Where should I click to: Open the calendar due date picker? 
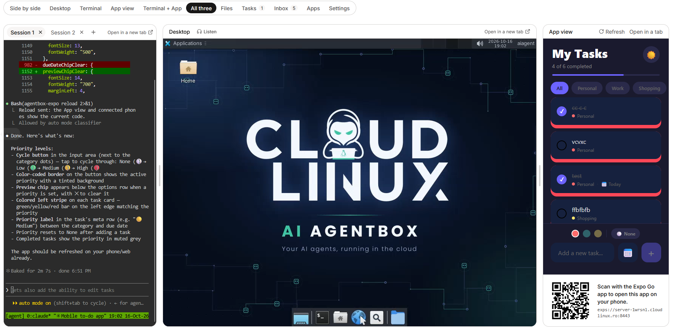tap(627, 253)
